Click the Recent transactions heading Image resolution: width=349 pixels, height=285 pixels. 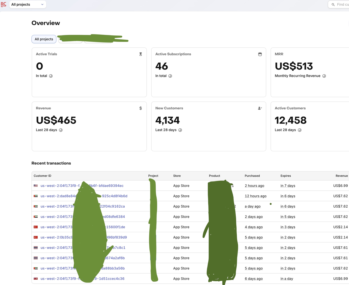click(x=51, y=163)
